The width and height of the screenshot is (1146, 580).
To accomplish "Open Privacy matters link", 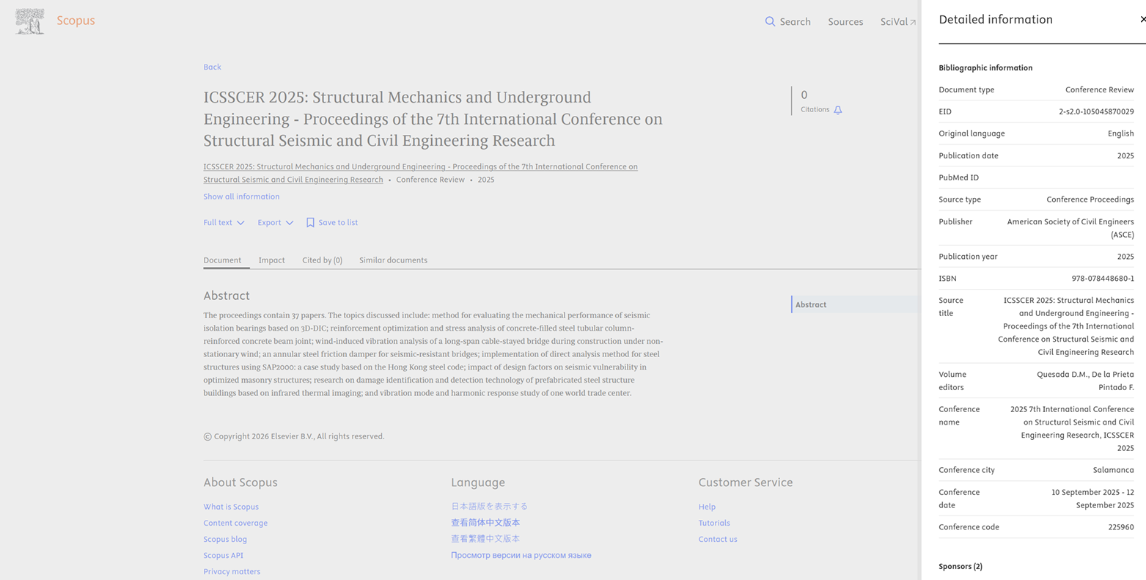I will coord(232,571).
